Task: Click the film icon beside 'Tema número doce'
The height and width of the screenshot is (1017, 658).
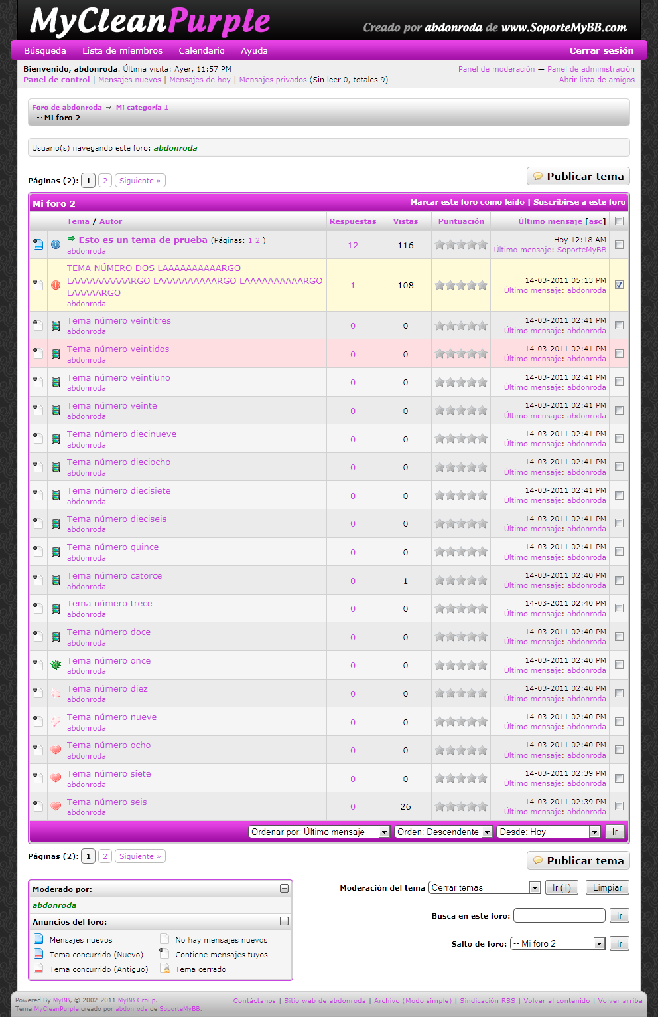Action: click(56, 637)
